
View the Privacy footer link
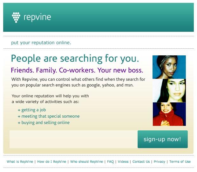click(x=160, y=162)
